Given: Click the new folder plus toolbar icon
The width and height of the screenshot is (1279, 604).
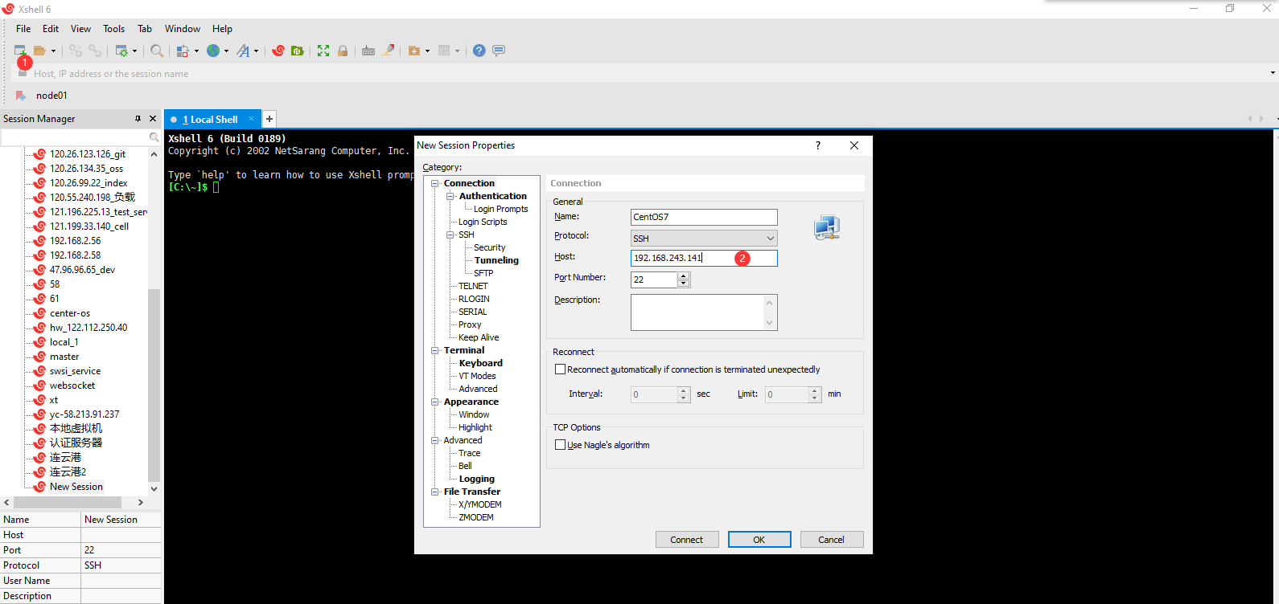Looking at the screenshot, I should pos(414,51).
